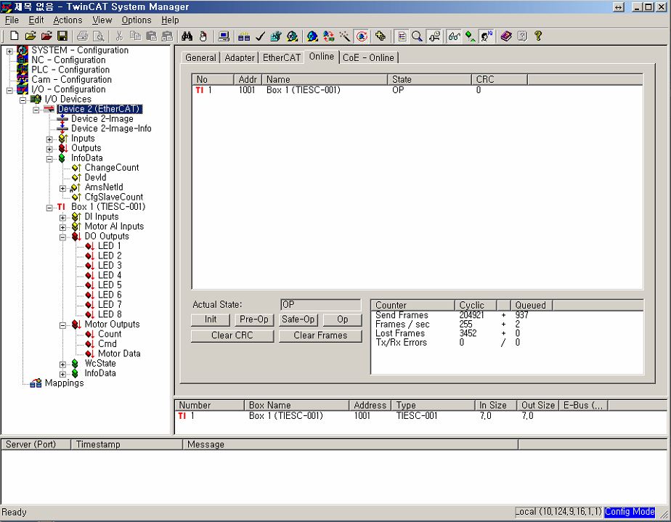The image size is (671, 522).
Task: Click the eyeglasses toolbar icon
Action: click(x=454, y=36)
